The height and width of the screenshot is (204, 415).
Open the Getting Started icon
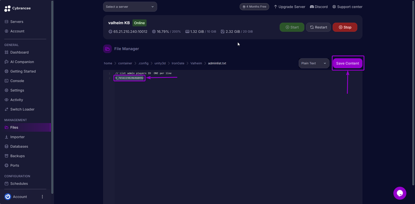click(6, 71)
